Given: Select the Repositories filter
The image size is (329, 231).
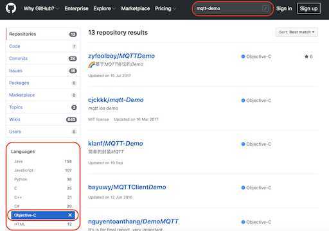Looking at the screenshot, I should click(43, 34).
